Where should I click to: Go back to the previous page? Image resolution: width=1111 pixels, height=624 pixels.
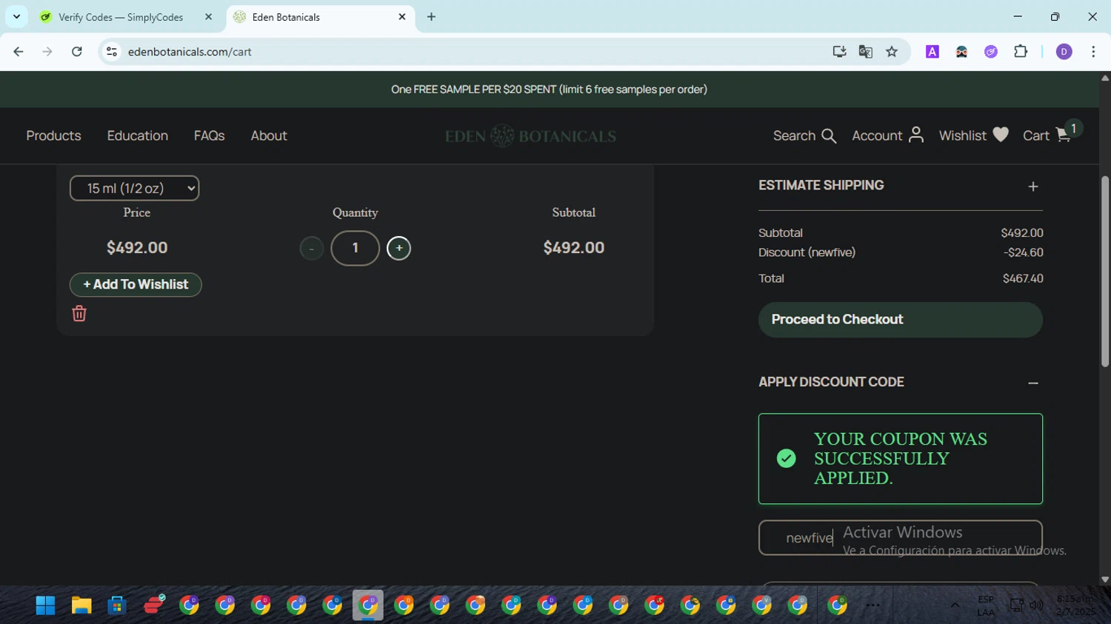coord(19,52)
